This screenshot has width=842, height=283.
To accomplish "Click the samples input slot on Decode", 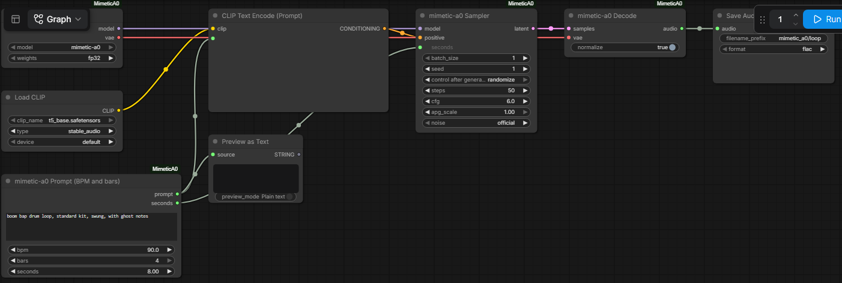I will coord(569,28).
